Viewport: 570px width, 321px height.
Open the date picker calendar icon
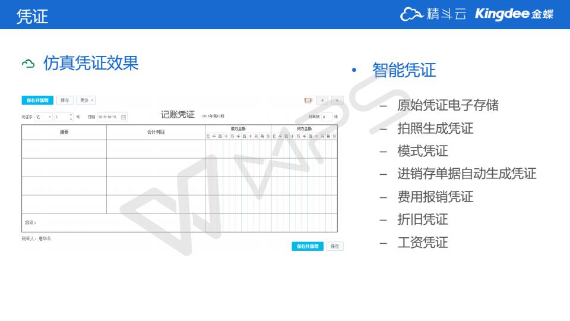coord(123,117)
